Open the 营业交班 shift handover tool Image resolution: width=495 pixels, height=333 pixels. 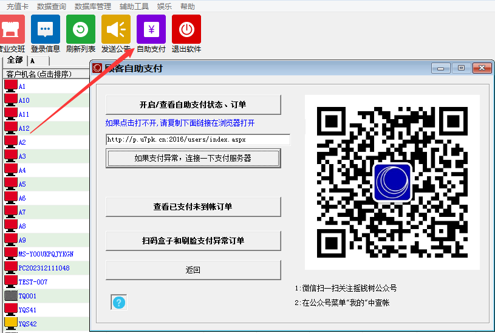pyautogui.click(x=12, y=29)
